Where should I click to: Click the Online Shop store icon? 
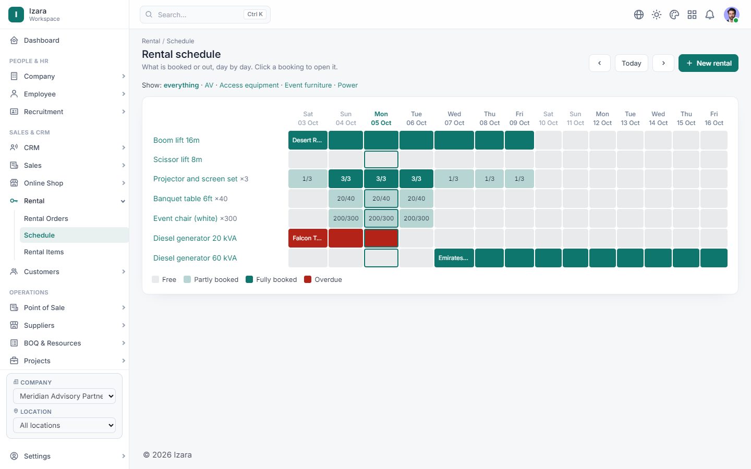(14, 183)
